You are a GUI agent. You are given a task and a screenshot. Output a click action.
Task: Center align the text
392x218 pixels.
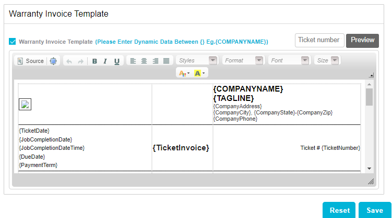pyautogui.click(x=144, y=61)
